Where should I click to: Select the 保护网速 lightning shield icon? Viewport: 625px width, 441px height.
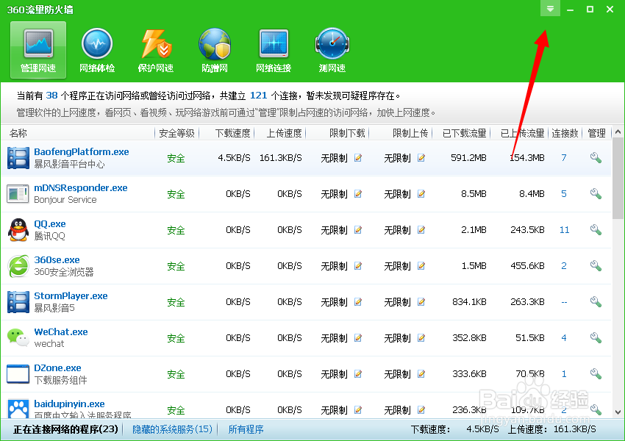(156, 50)
